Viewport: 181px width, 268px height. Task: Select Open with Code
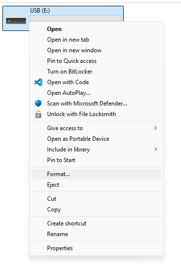(x=97, y=82)
